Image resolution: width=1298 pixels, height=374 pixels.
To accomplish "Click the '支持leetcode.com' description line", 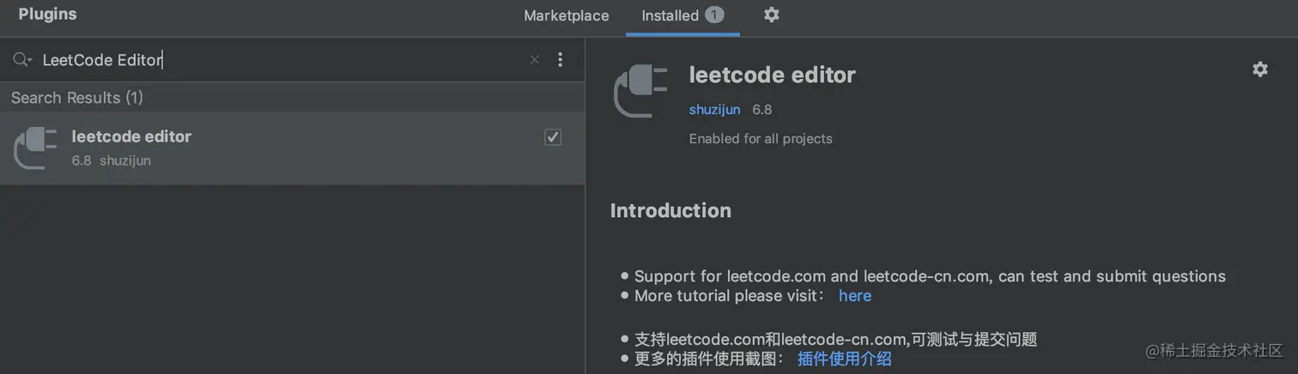I will (835, 340).
